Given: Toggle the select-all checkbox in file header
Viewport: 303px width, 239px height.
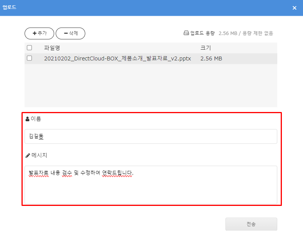Looking at the screenshot, I should [x=30, y=48].
